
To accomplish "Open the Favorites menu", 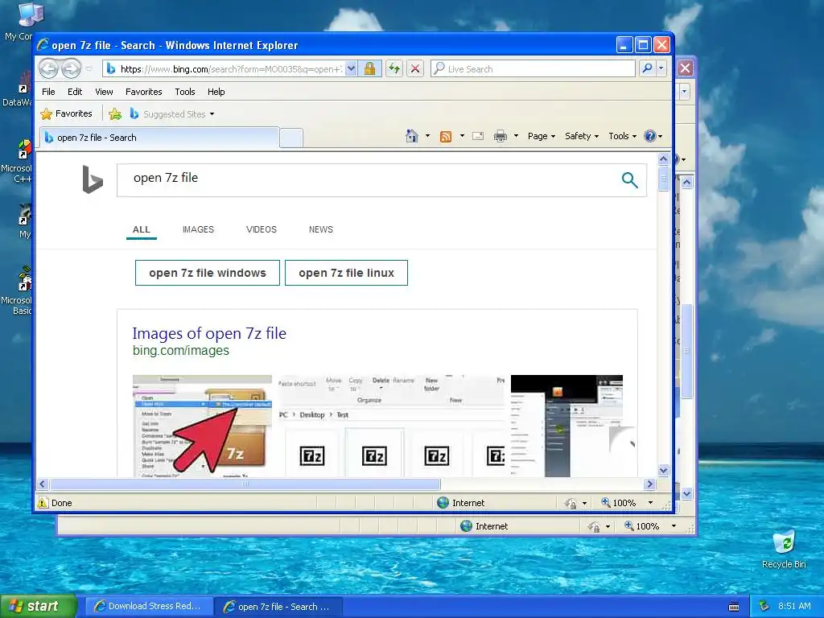I will click(x=143, y=92).
